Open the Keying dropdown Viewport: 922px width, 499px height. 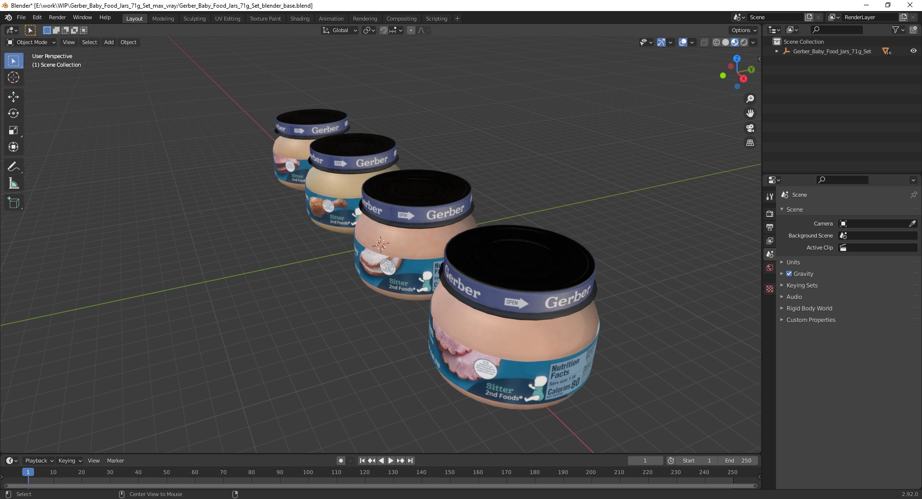(x=70, y=461)
